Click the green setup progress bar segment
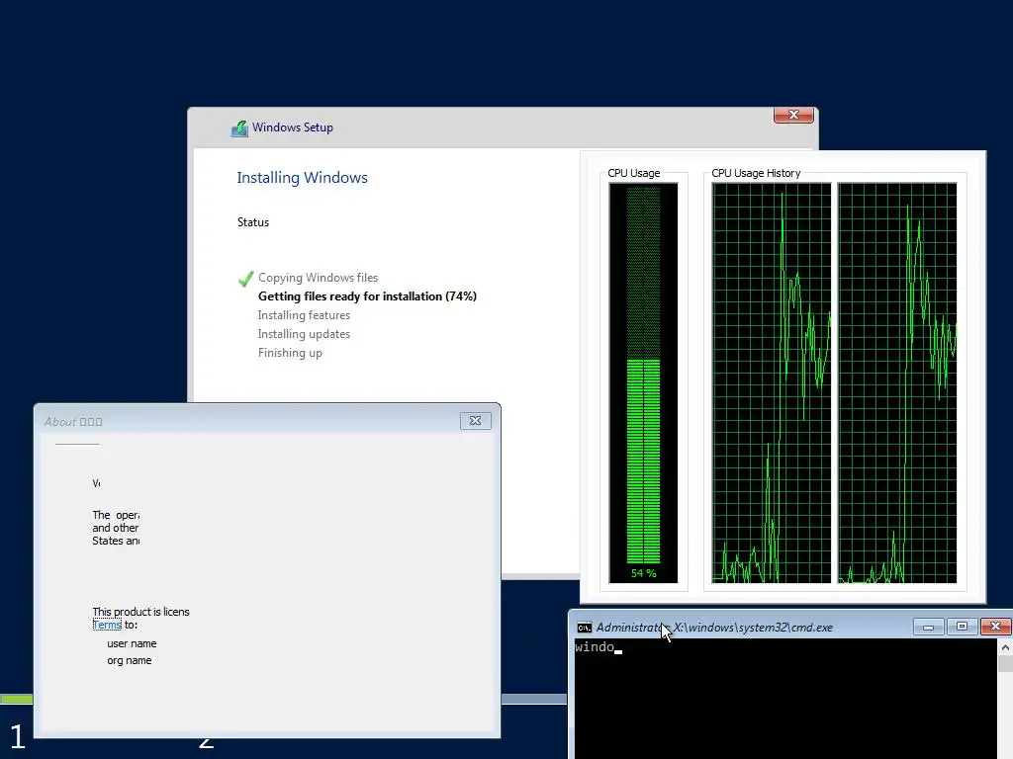The image size is (1013, 759). pos(16,699)
